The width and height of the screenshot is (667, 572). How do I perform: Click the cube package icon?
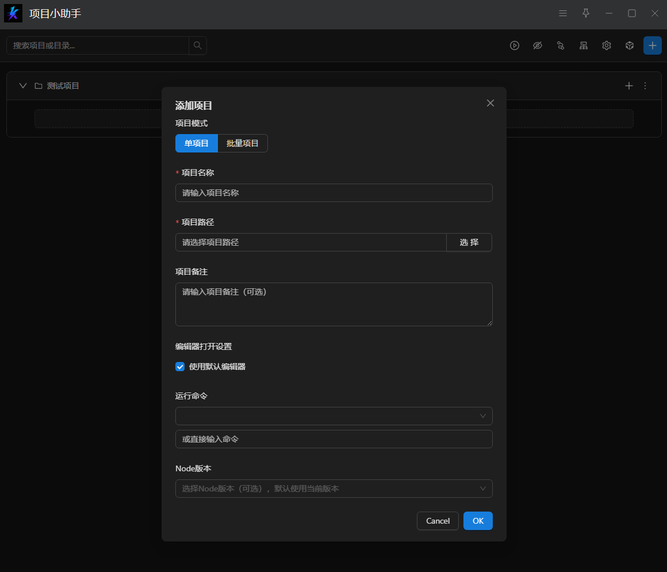pos(630,45)
